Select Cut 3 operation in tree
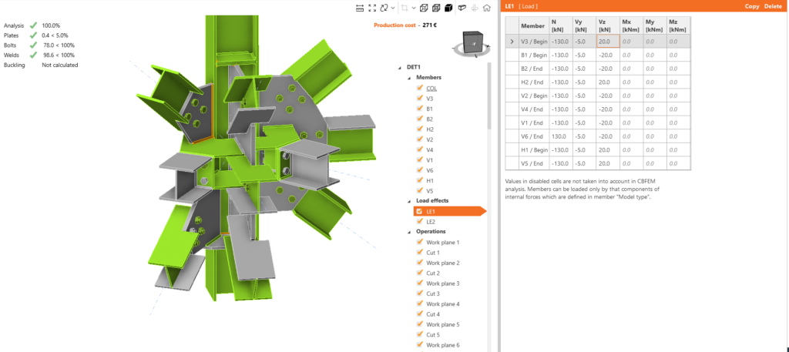This screenshot has height=352, width=789. tap(433, 293)
